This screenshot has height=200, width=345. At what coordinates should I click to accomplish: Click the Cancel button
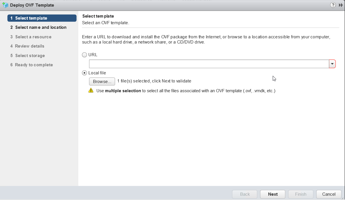pyautogui.click(x=329, y=194)
